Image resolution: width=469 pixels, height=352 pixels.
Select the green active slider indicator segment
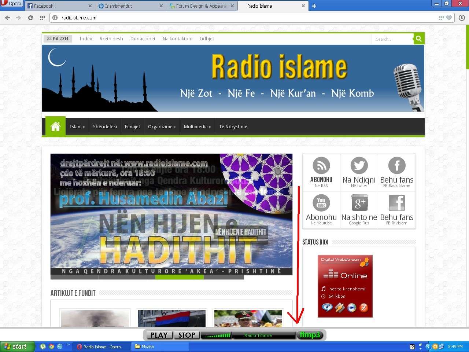179,277
